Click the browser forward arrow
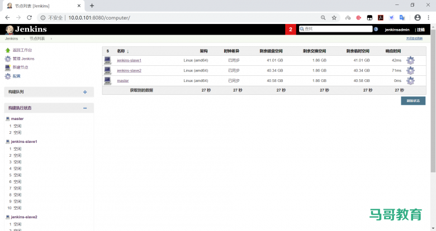The height and width of the screenshot is (231, 436). (18, 17)
